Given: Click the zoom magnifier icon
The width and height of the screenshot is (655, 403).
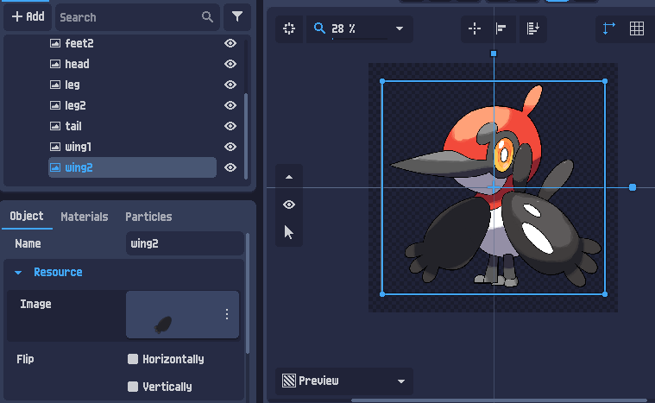Looking at the screenshot, I should tap(319, 28).
